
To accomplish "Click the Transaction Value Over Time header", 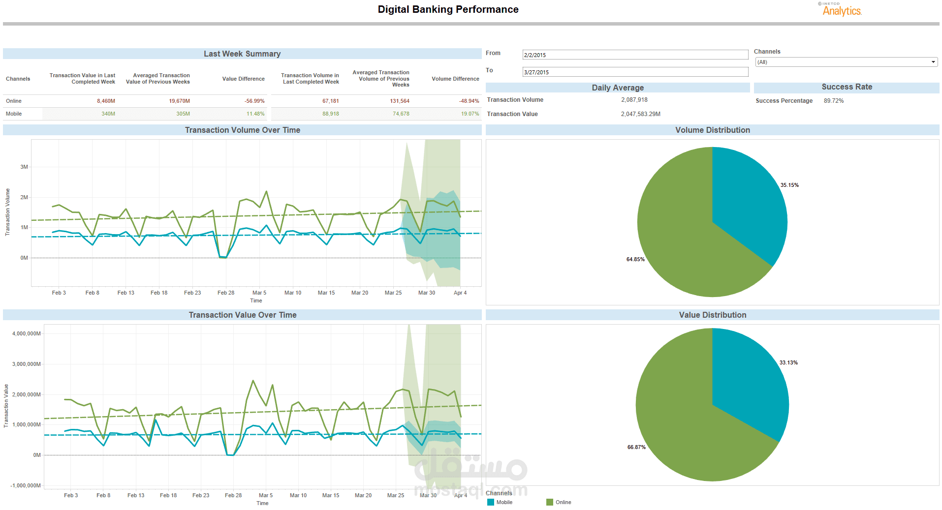I will tap(242, 315).
